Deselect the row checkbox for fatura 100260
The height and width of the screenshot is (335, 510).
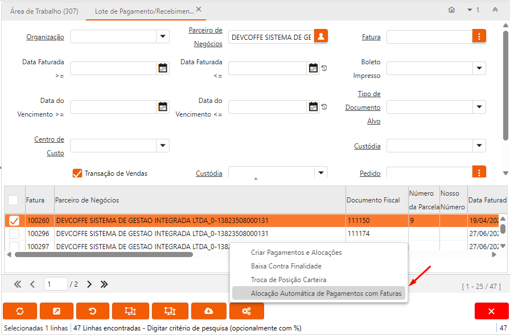(14, 221)
